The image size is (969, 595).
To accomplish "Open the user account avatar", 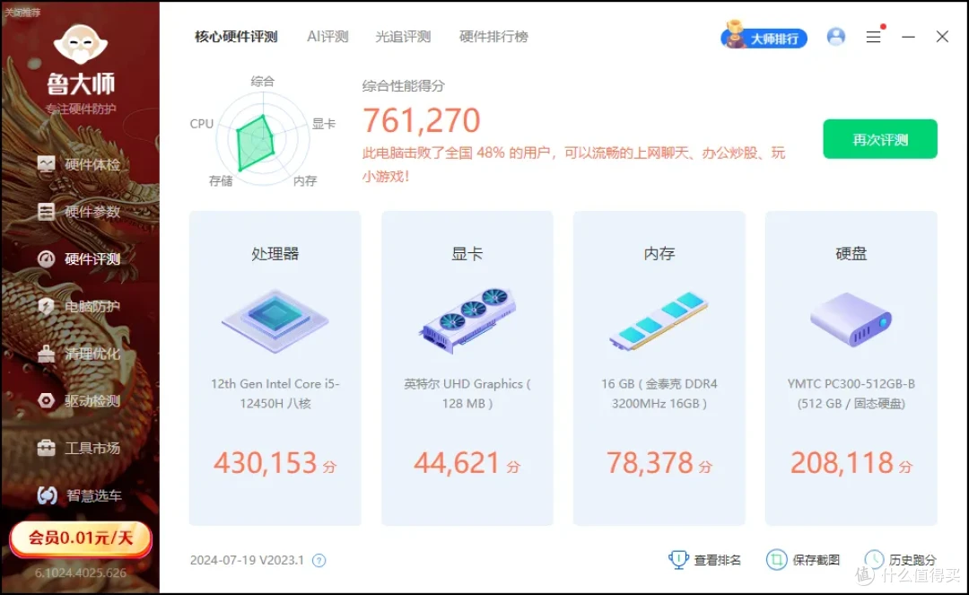I will (835, 37).
